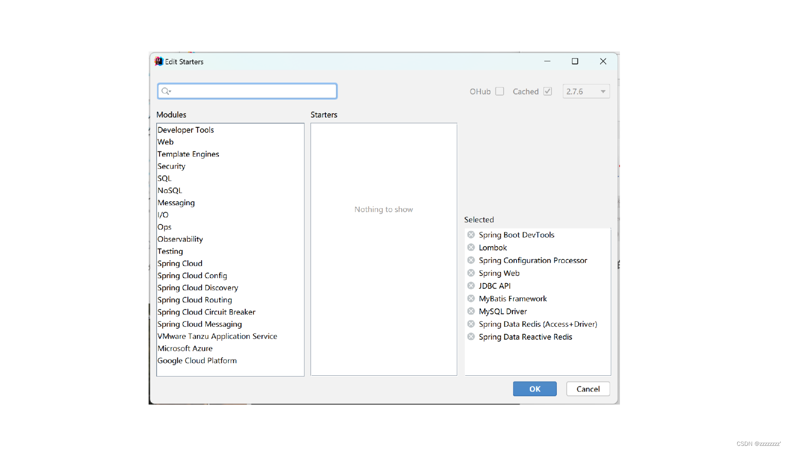Confirm with the OK button
The image size is (787, 450).
534,389
